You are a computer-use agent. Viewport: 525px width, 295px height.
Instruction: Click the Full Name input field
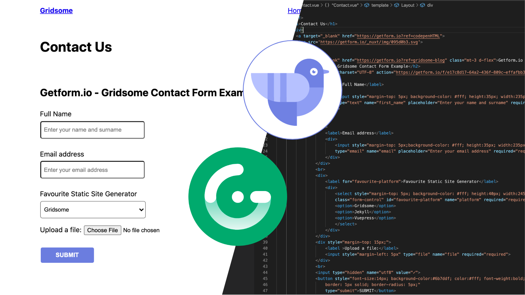[x=92, y=130]
